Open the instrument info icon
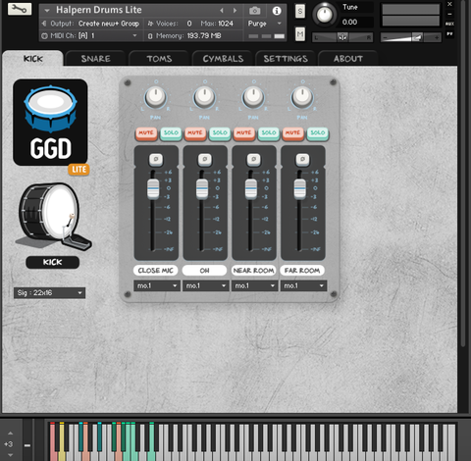The width and height of the screenshot is (471, 461). 277,11
